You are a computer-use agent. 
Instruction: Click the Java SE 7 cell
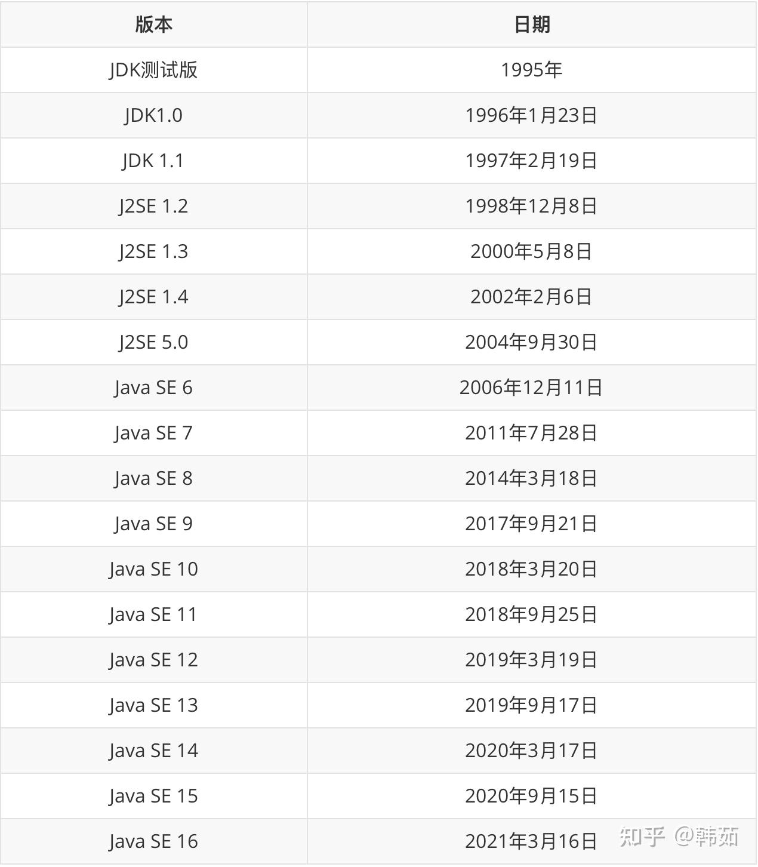click(x=153, y=433)
